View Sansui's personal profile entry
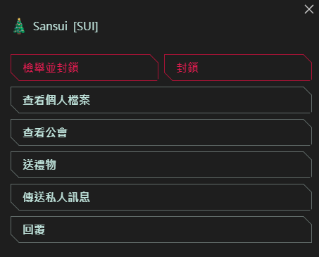Viewport: 319px width, 257px height. [x=161, y=100]
